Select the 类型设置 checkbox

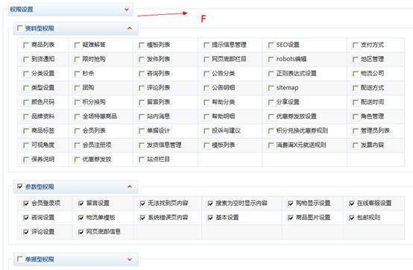26,88
